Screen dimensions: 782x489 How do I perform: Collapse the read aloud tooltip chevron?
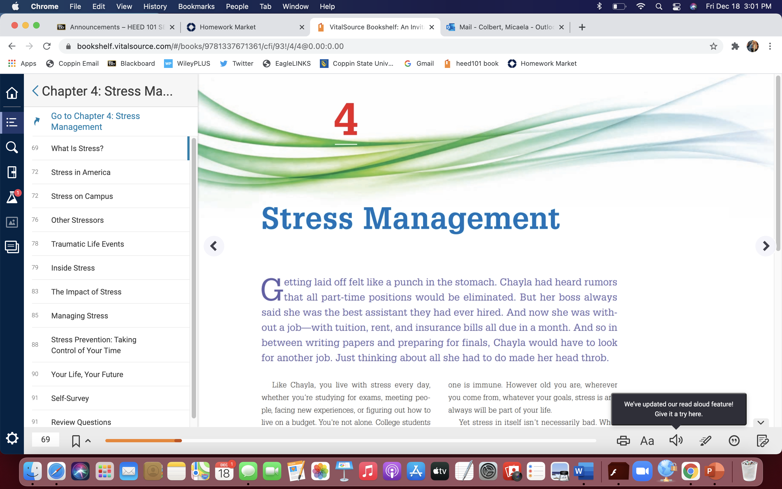pyautogui.click(x=761, y=423)
